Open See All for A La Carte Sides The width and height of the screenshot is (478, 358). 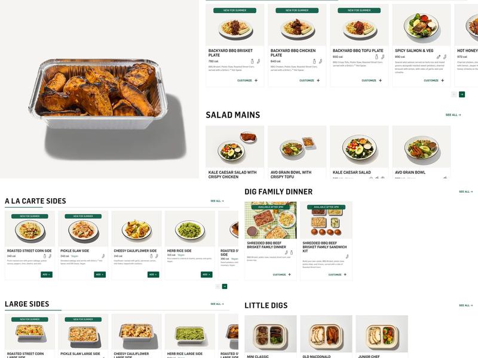(217, 201)
